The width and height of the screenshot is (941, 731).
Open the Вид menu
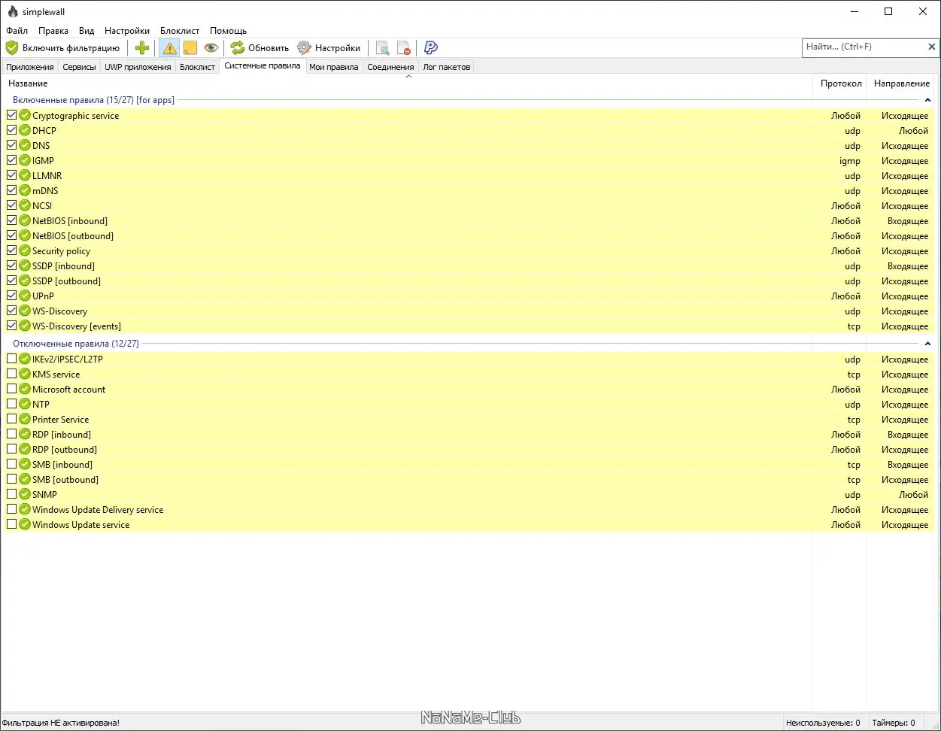tap(87, 31)
